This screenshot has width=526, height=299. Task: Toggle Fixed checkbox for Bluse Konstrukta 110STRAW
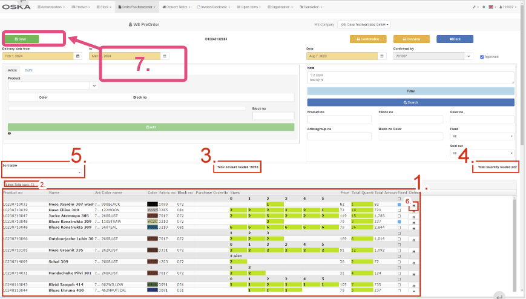[x=399, y=222]
